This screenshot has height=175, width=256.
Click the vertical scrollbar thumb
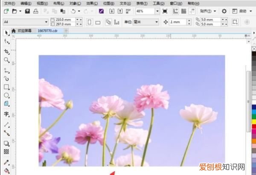[248, 101]
